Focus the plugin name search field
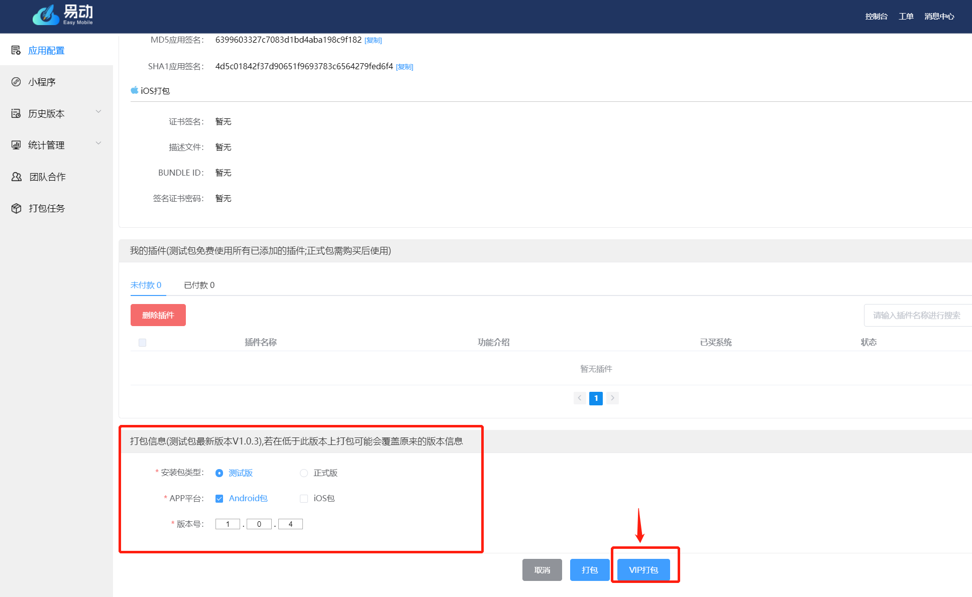Screen dimensions: 972x597 (x=918, y=315)
